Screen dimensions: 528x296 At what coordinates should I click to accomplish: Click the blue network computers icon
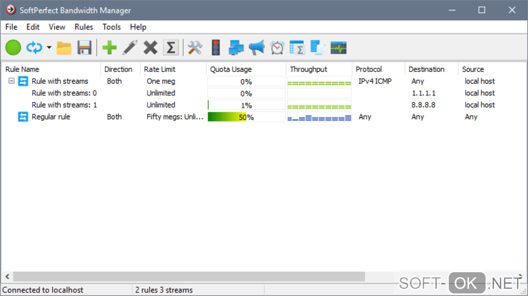[x=236, y=48]
